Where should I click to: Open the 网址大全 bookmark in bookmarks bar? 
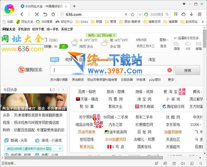coord(24,21)
